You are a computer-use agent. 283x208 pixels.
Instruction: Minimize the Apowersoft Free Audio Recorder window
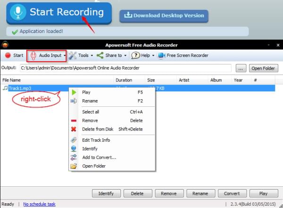pyautogui.click(x=269, y=45)
